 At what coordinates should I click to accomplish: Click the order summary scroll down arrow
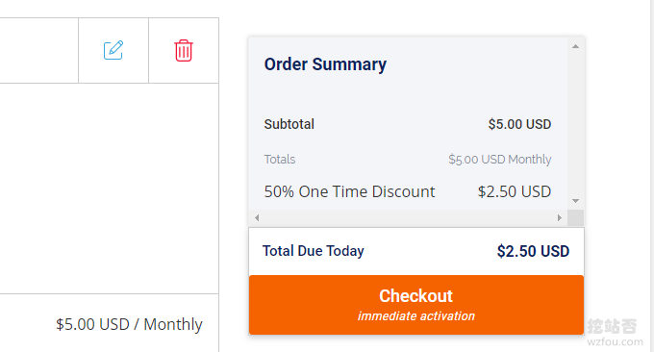point(575,201)
